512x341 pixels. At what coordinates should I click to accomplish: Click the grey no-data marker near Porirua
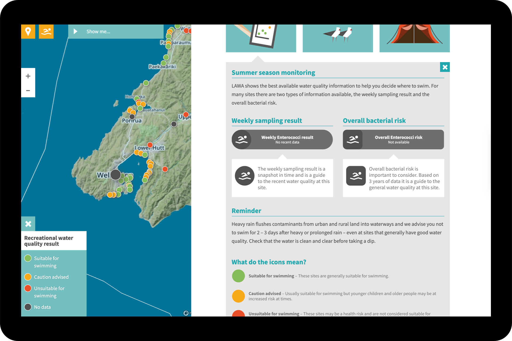[x=132, y=117]
